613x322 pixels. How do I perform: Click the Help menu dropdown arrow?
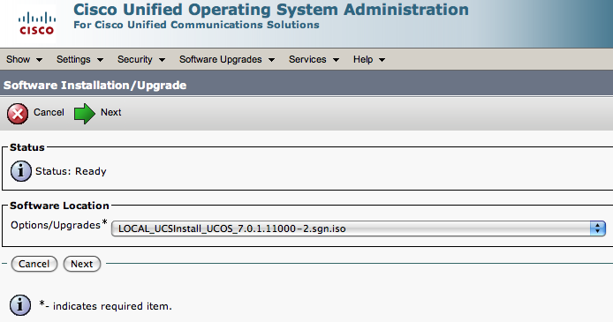(x=382, y=60)
